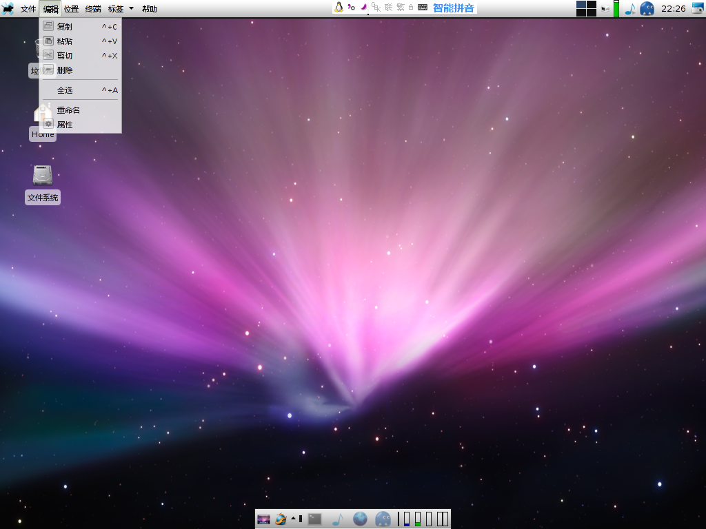Open the terminal icon in dock

314,519
